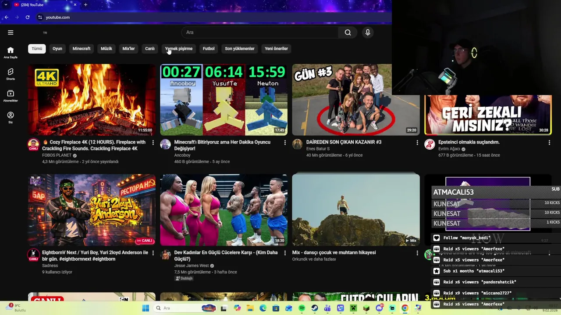
Task: Open options for dansçı çocuk mix
Action: click(x=417, y=253)
